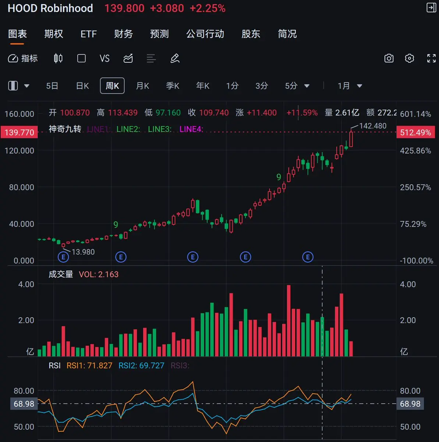Open the VS compare stocks tool

[x=105, y=58]
